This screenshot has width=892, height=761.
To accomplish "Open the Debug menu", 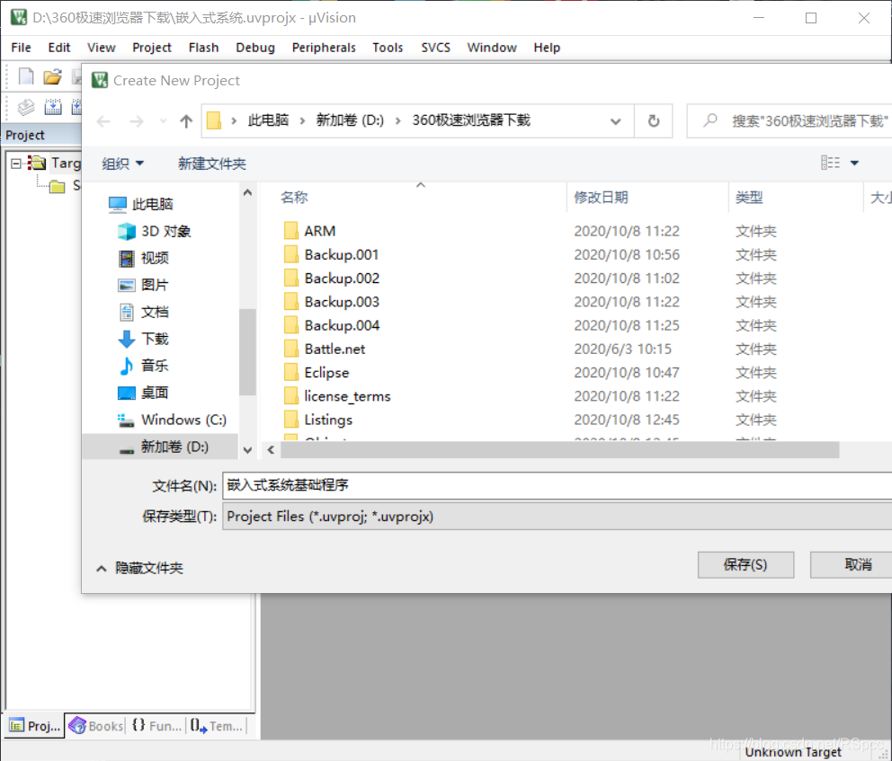I will [254, 48].
